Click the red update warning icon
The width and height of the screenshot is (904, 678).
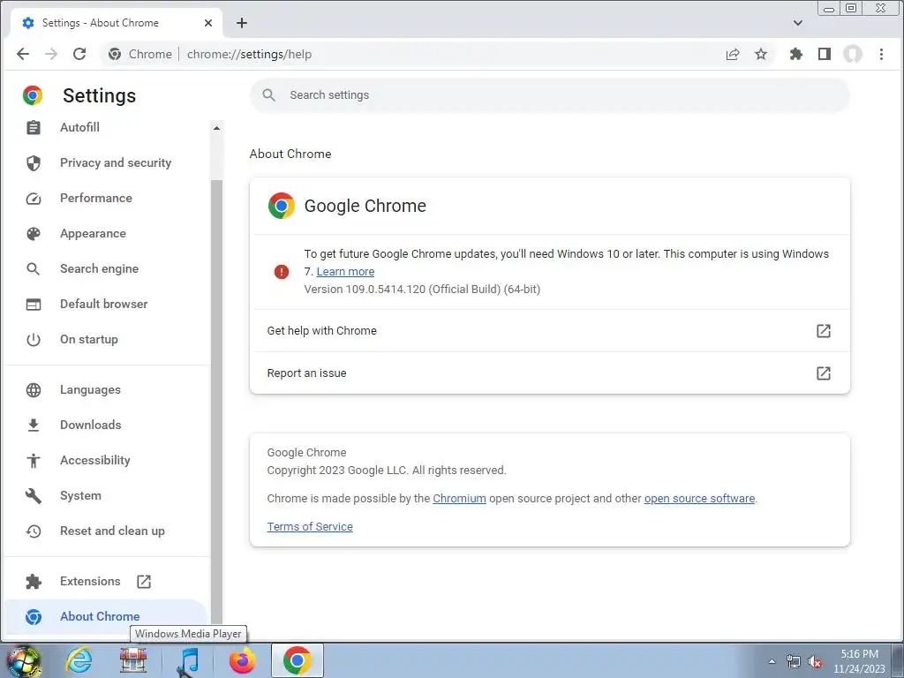point(282,272)
